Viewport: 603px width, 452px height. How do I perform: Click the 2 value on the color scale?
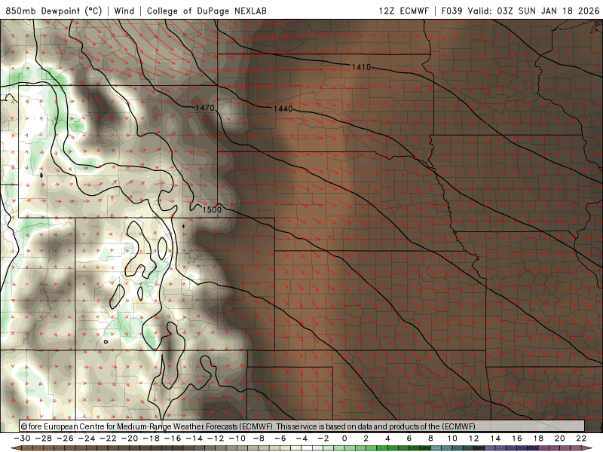366,438
